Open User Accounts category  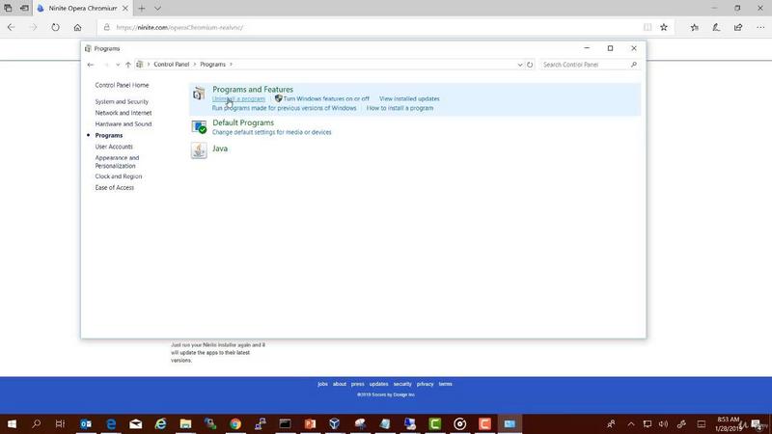point(114,147)
